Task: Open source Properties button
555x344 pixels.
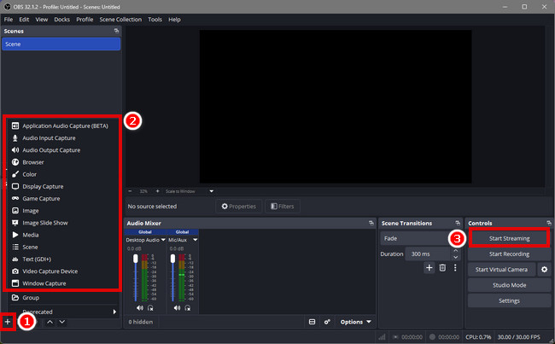Action: [238, 207]
